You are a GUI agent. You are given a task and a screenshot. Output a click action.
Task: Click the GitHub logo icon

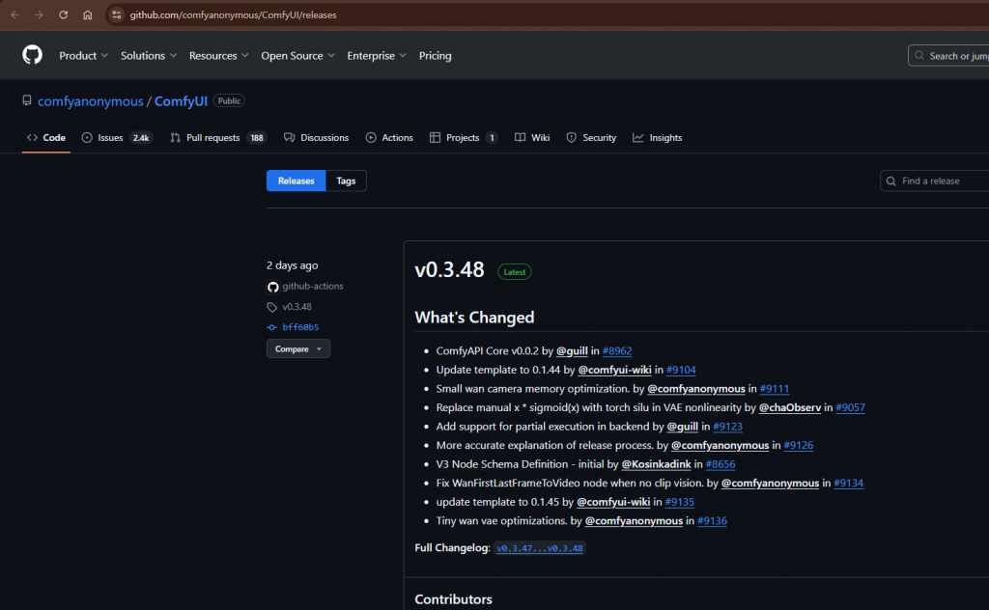click(32, 55)
